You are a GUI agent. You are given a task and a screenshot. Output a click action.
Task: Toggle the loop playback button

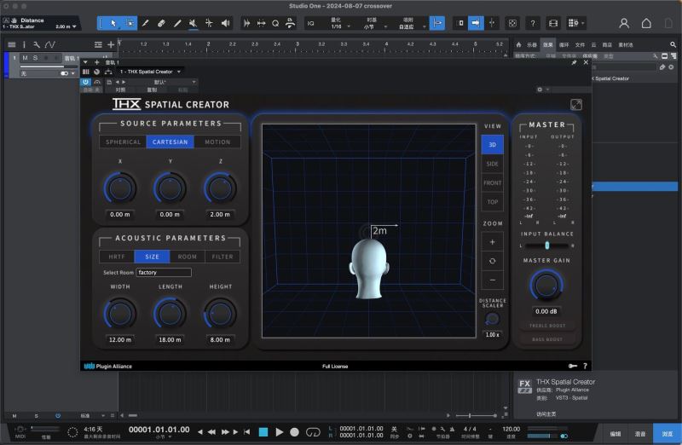pos(313,432)
